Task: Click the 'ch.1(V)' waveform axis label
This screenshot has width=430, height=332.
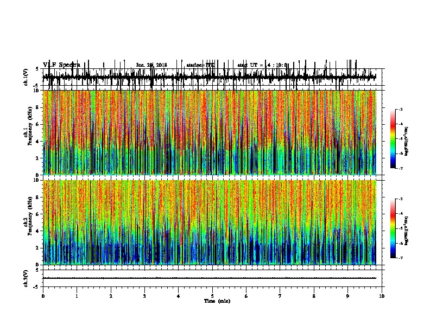Action: point(26,77)
